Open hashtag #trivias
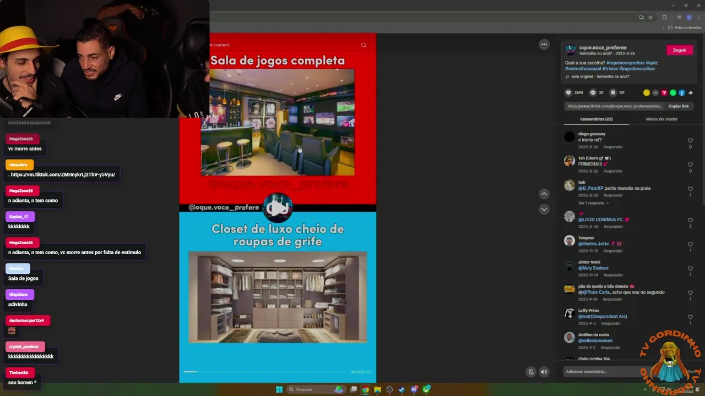 tap(610, 69)
